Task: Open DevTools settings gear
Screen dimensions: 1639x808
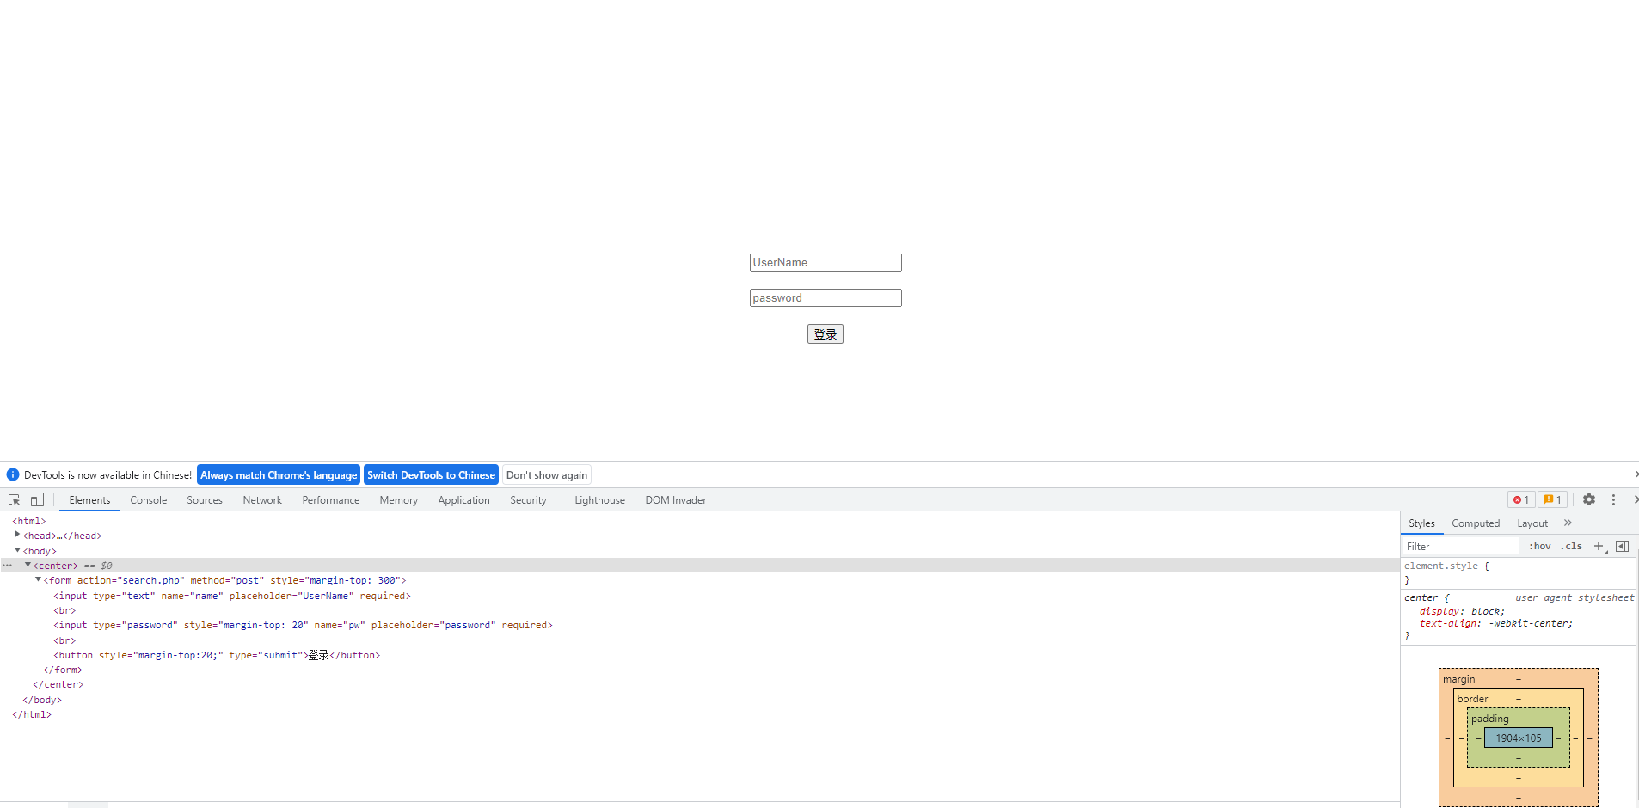Action: 1589,499
